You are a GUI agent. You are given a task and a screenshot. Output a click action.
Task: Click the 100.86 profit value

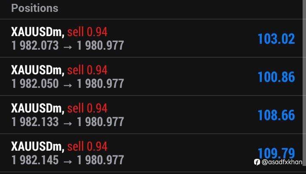[x=276, y=77]
